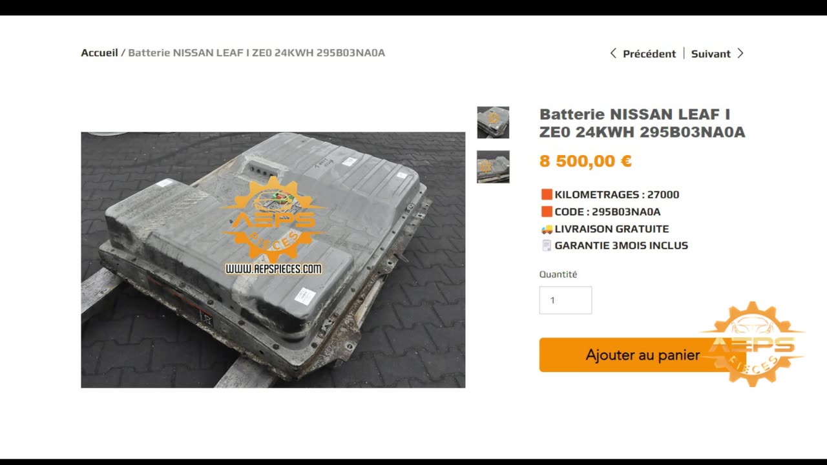Click the orange square beside KILOMETRAGES
Screen dimensions: 827x465
click(547, 194)
